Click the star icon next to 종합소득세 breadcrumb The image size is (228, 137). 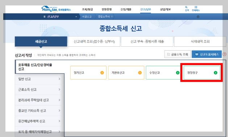pyautogui.click(x=112, y=16)
